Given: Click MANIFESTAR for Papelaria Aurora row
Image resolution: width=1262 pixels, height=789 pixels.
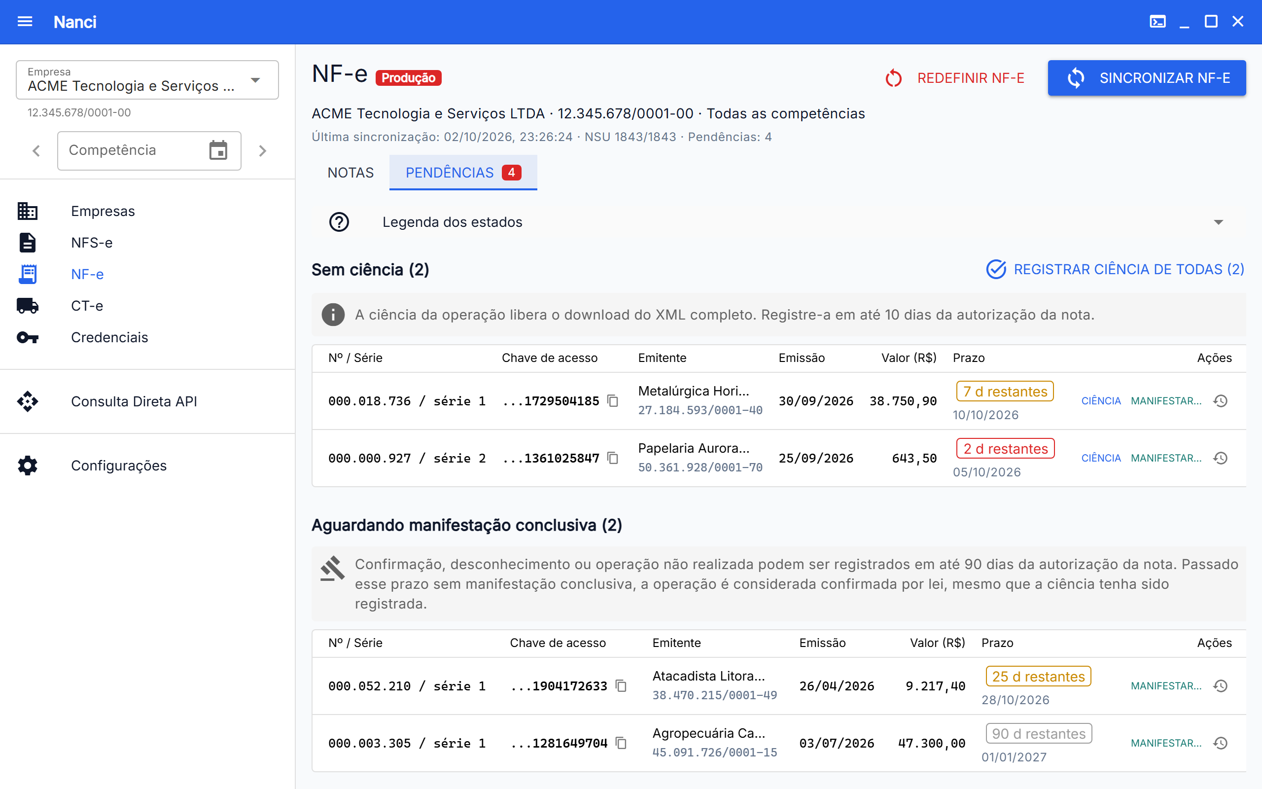Looking at the screenshot, I should point(1165,458).
